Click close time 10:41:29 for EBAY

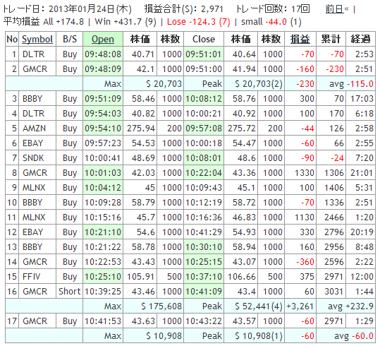(204, 232)
